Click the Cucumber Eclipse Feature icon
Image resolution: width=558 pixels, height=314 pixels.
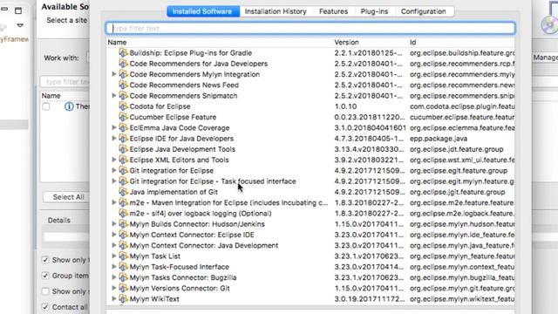123,117
